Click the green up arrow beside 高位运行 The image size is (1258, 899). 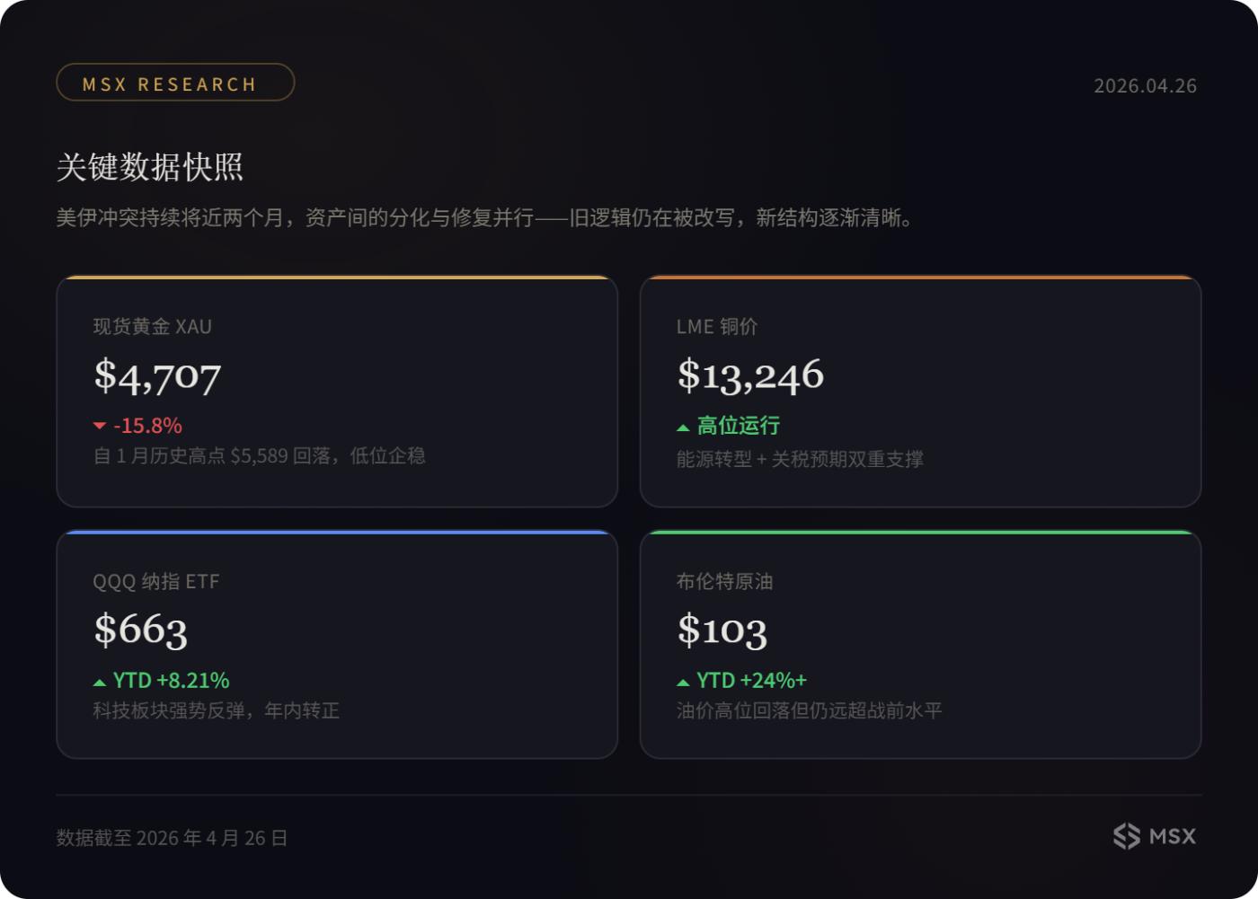pos(683,427)
